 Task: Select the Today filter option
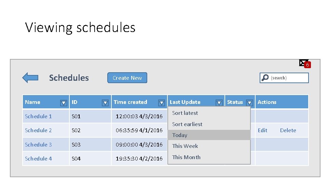coord(180,135)
